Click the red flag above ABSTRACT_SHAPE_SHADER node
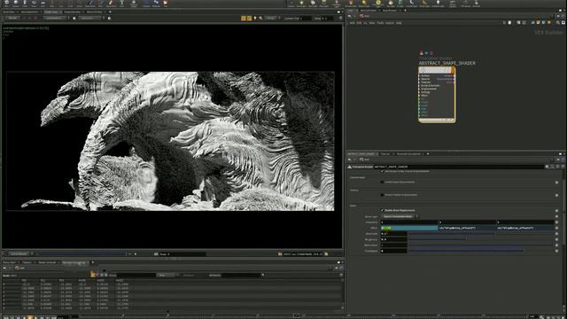This screenshot has height=319, width=567. [x=422, y=53]
